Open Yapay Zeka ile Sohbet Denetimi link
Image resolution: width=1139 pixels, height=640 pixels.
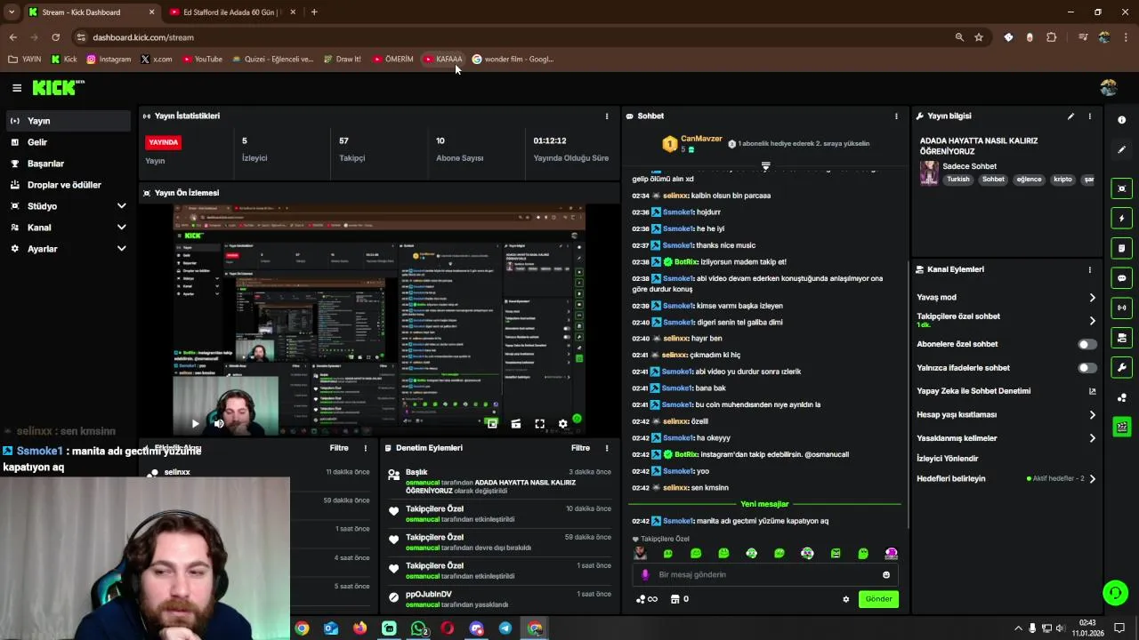1006,391
